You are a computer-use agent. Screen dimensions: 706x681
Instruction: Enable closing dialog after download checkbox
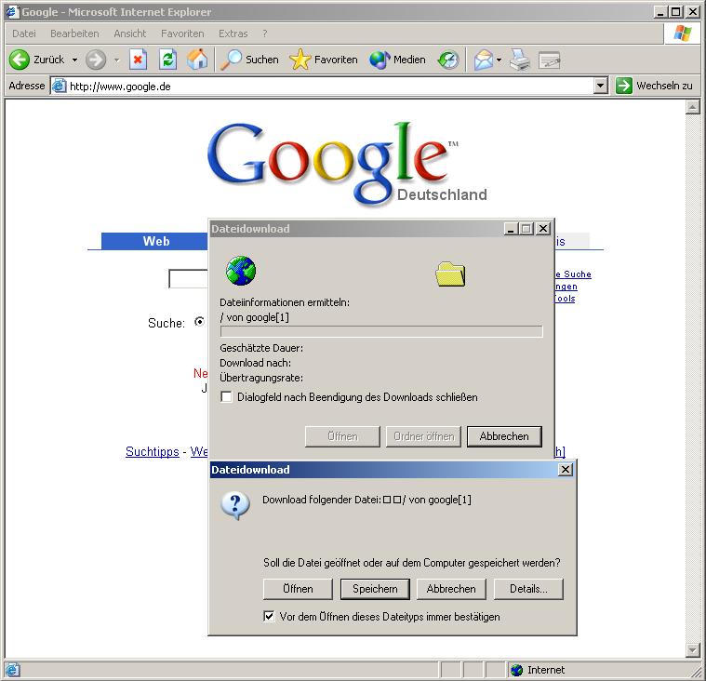(x=226, y=397)
